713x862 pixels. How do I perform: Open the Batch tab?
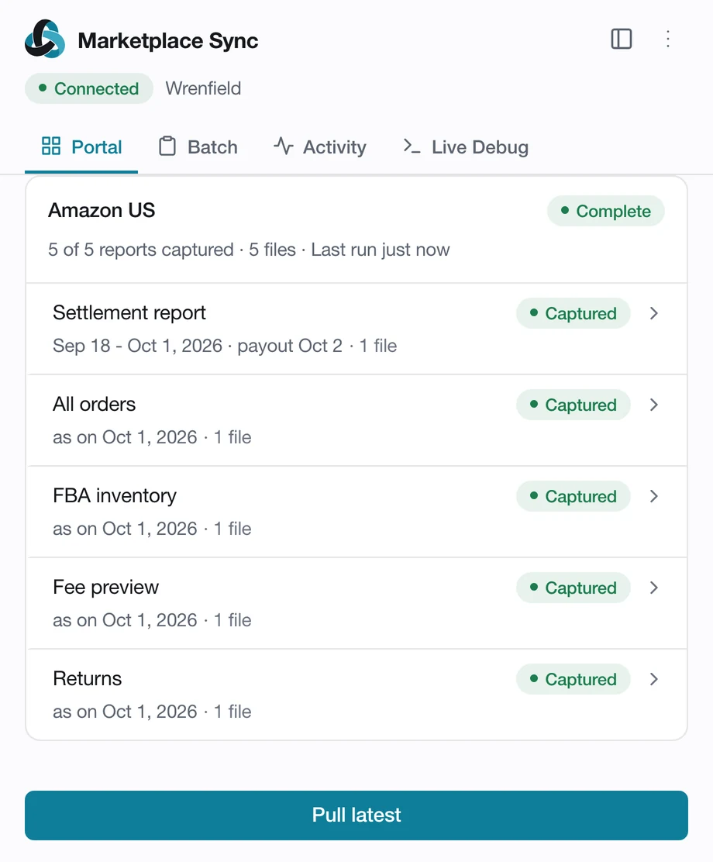point(198,147)
